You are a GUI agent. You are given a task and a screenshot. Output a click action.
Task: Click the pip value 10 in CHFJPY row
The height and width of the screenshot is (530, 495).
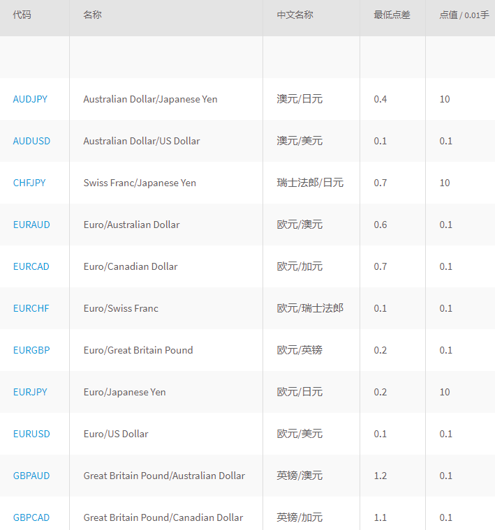coord(445,183)
